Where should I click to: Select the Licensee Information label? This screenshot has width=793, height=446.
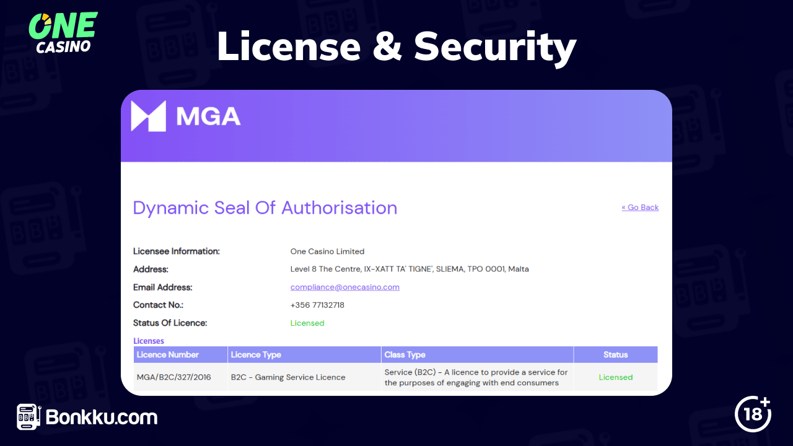pyautogui.click(x=177, y=251)
